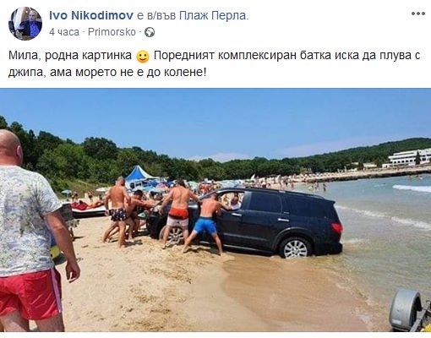The width and height of the screenshot is (431, 338).
Task: Click the gray trailer wheel in photo corner
Action: (406, 310)
